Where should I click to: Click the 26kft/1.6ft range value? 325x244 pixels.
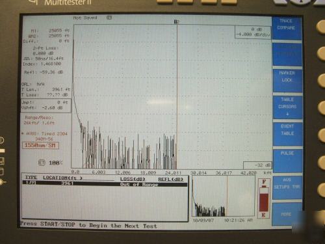pyautogui.click(x=39, y=123)
